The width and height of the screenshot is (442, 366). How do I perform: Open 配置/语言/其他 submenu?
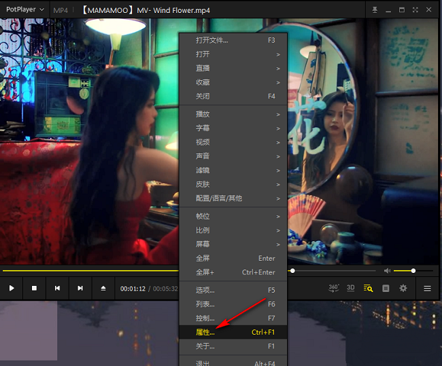pos(233,198)
